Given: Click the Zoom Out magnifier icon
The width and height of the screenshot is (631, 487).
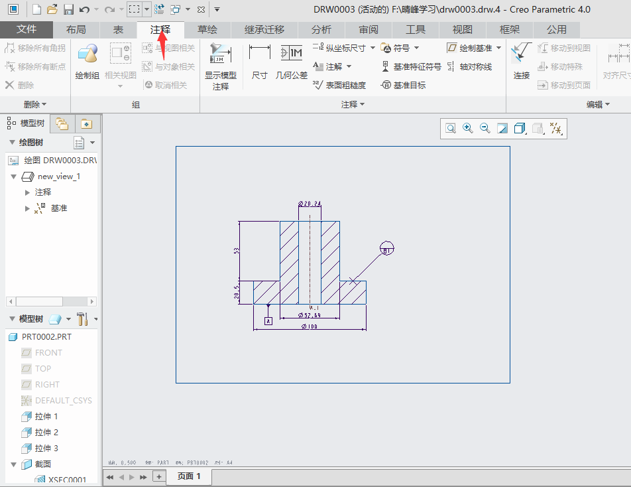Looking at the screenshot, I should (485, 129).
